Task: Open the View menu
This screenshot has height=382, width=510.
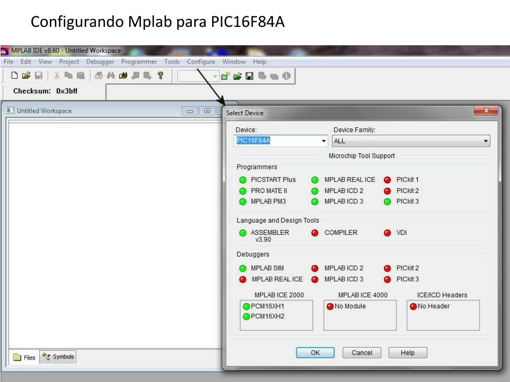Action: [x=45, y=62]
